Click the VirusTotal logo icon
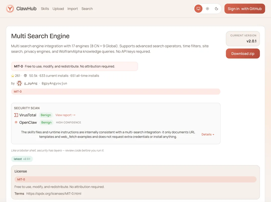 (x=16, y=115)
